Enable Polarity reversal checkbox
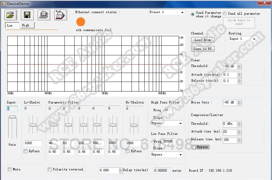This screenshot has width=272, height=180. pos(50,169)
